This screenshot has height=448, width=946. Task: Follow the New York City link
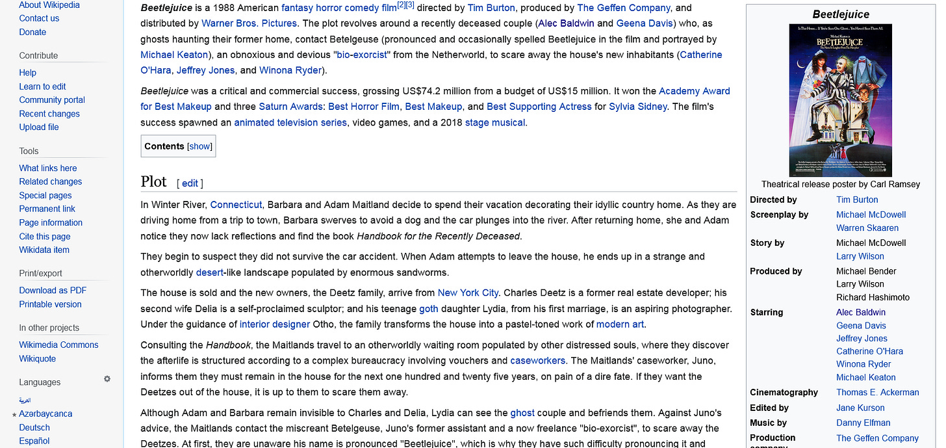[x=468, y=293]
